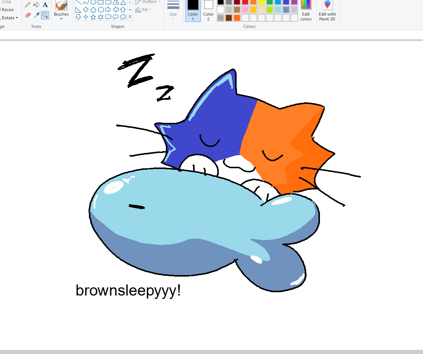
Task: Select the Text tool
Action: [45, 5]
